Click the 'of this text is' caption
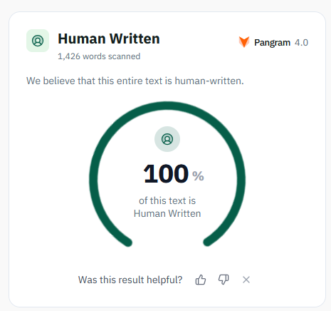The width and height of the screenshot is (331, 311). pos(167,200)
